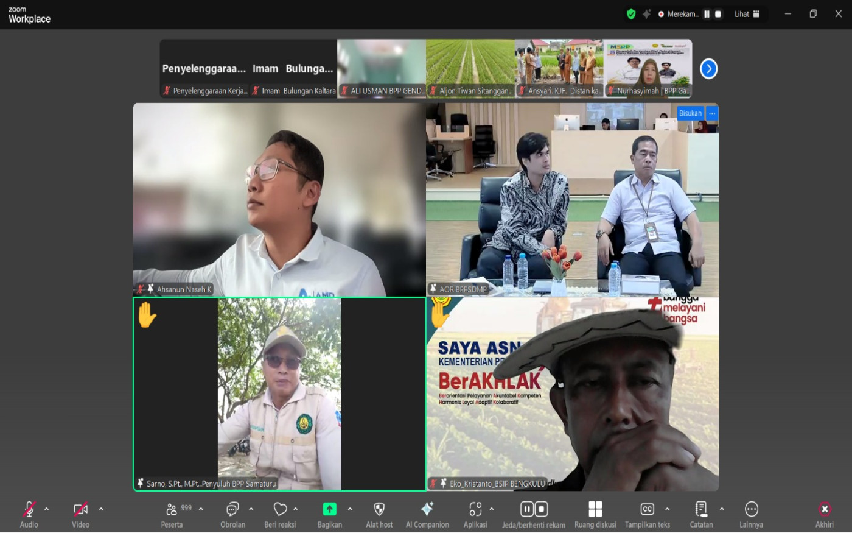This screenshot has height=533, width=852.
Task: Click the green Bagikan share screen icon
Action: (x=329, y=509)
